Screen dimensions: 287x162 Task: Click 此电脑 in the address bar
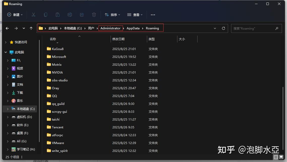pyautogui.click(x=53, y=28)
